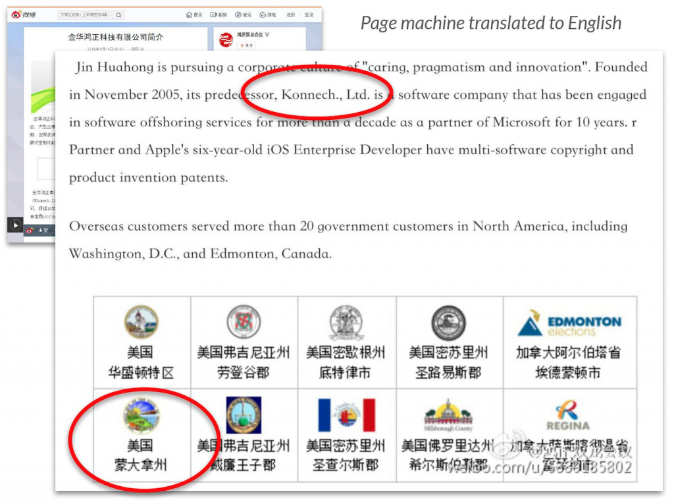674x504 pixels.
Task: Click the seal above 底特律市
Action: (x=346, y=322)
